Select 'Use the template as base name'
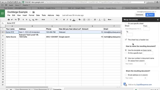 (126, 50)
